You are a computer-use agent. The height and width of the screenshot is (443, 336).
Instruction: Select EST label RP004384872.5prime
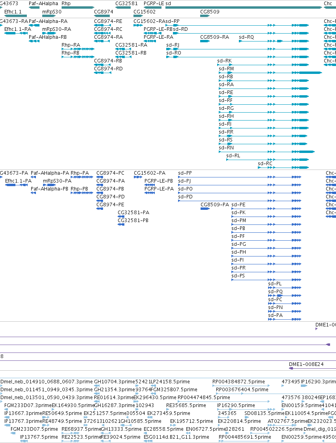[x=238, y=382]
